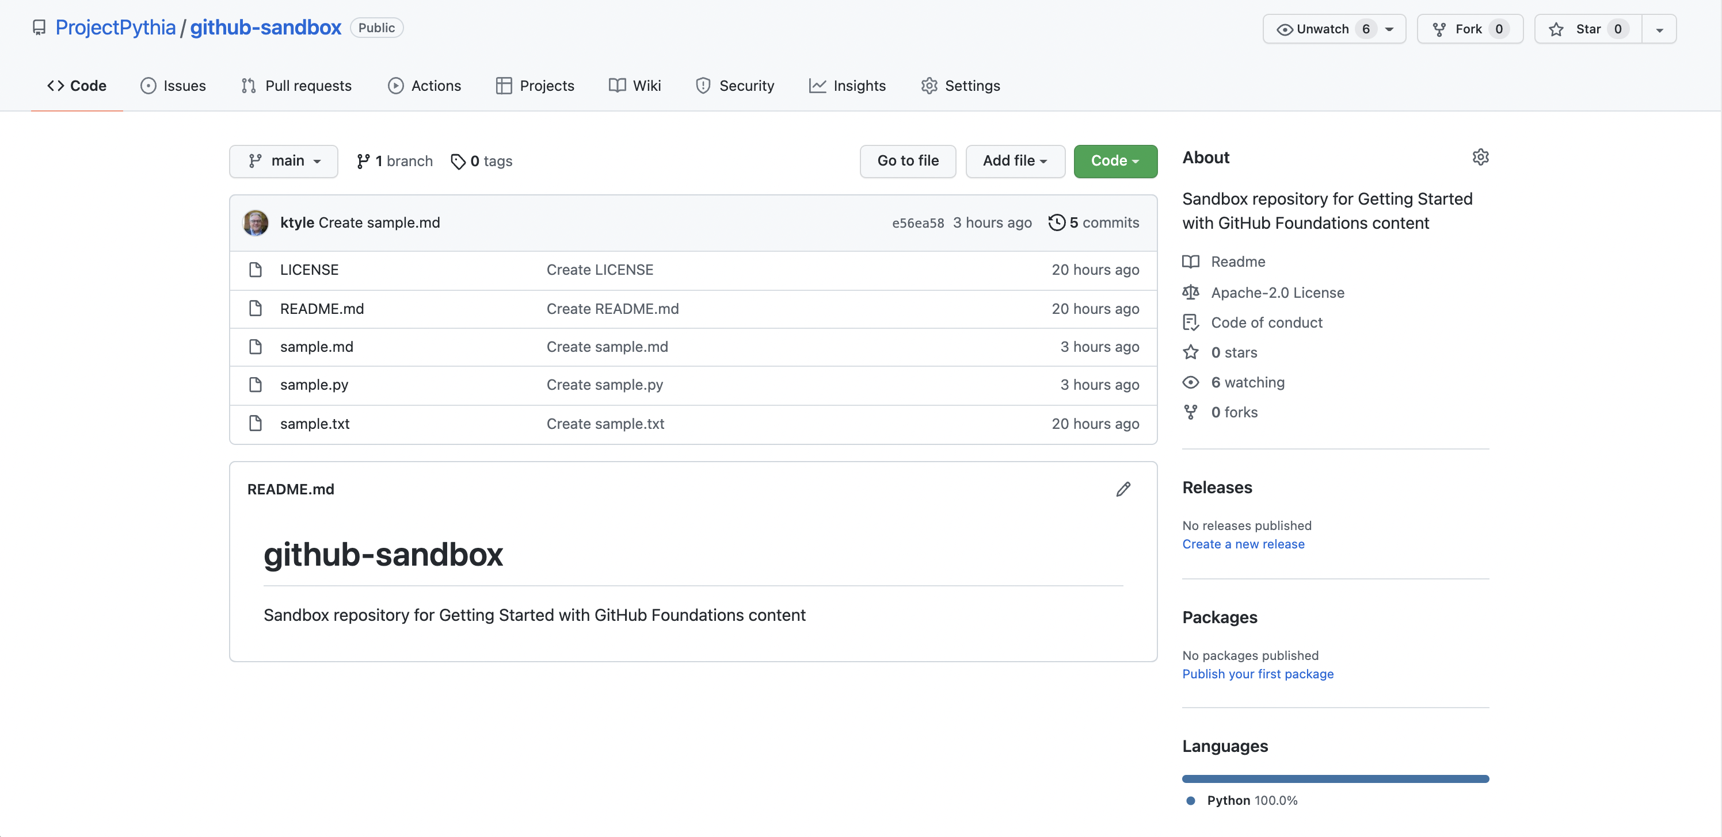Click the Unwatch dropdown arrow
Screen dimensions: 1722x837
click(1393, 26)
